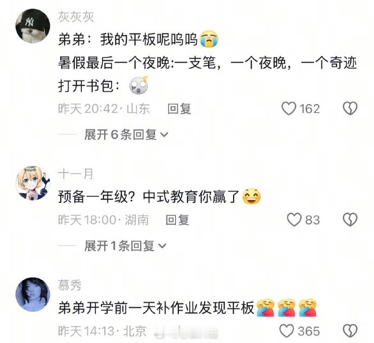The image size is (374, 343).
Task: Open username 十一月
Action: 75,173
